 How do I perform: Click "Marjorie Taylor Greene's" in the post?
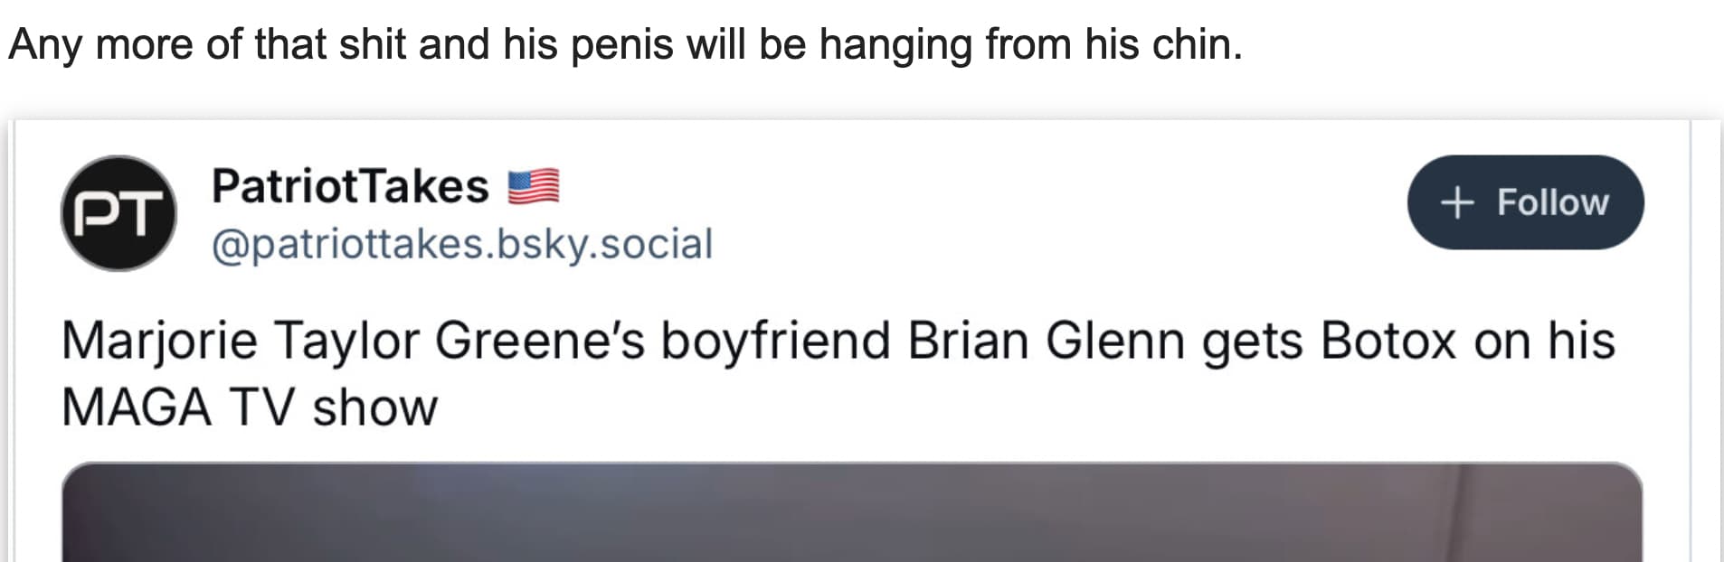pos(354,342)
